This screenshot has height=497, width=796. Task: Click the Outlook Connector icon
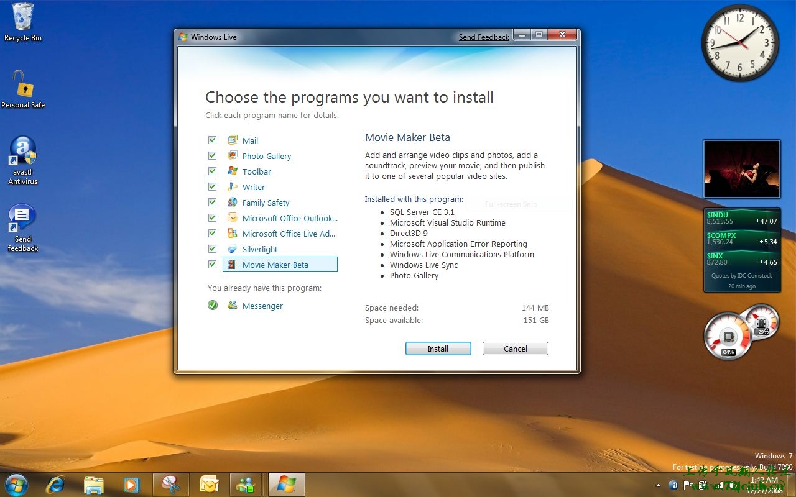[x=233, y=217]
